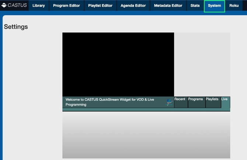Click the small QuickStream widget logo icon
The width and height of the screenshot is (247, 160).
(169, 102)
